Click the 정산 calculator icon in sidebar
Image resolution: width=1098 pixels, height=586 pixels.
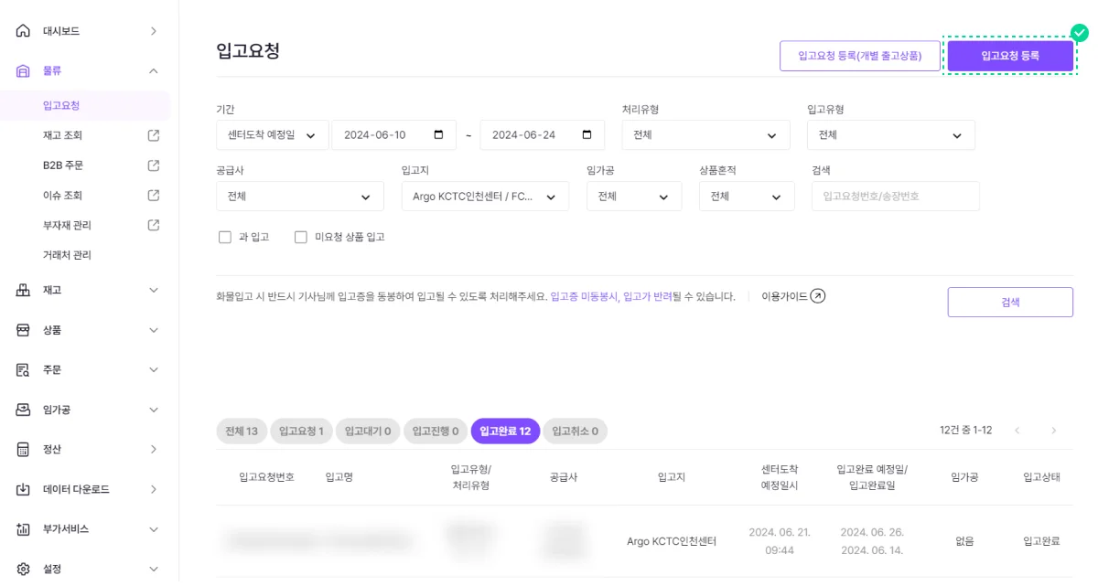24,450
